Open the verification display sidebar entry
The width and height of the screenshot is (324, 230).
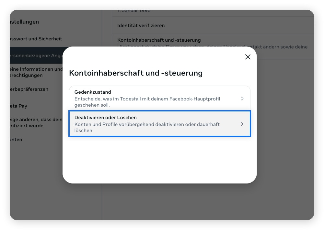tap(36, 123)
